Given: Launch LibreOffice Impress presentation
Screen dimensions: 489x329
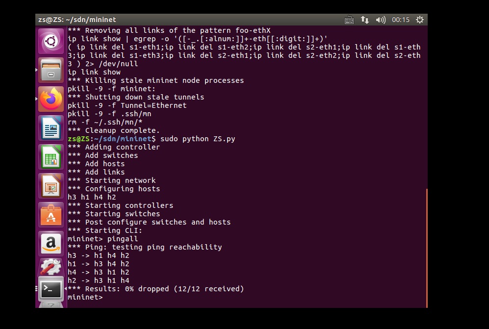Looking at the screenshot, I should pyautogui.click(x=51, y=186).
